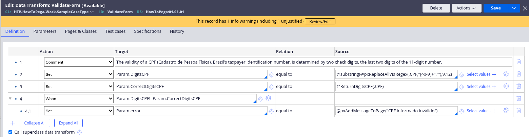
Task: Open row 3 far-right configuration gear
Action: (x=506, y=86)
